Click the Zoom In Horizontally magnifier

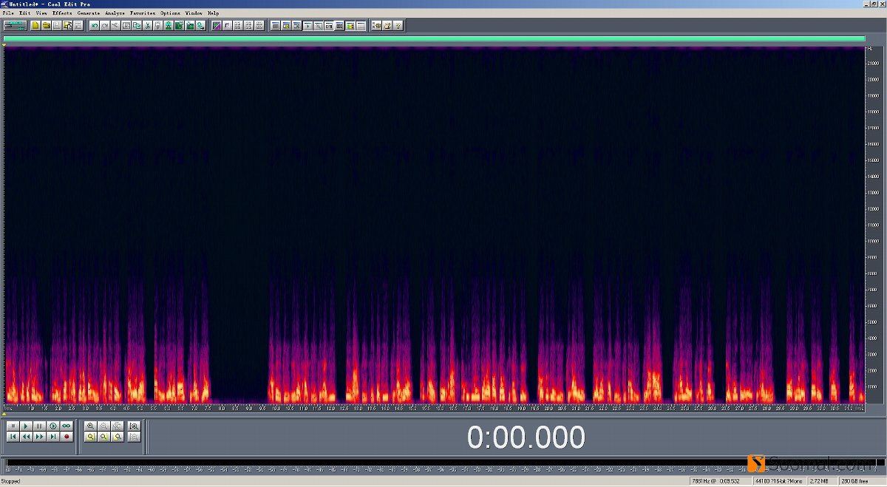[x=91, y=426]
